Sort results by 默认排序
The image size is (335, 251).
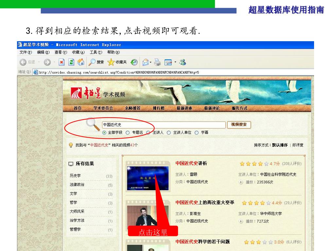[280, 145]
